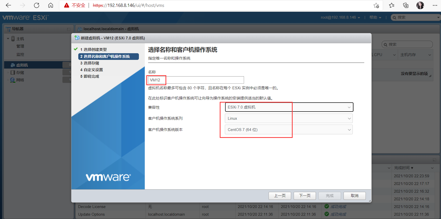
Task: Click the 完成 button
Action: [x=329, y=196]
